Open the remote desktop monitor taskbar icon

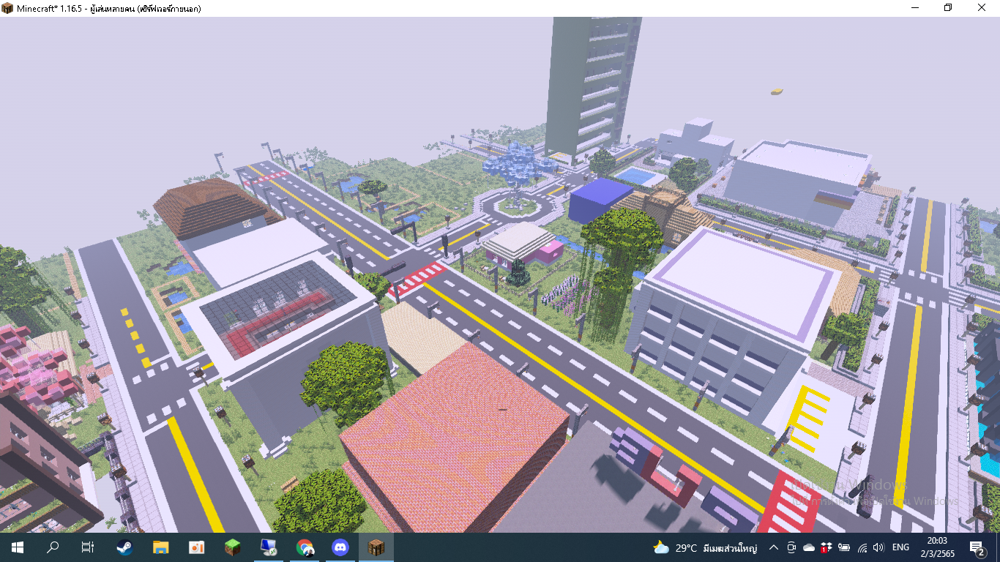click(x=268, y=547)
